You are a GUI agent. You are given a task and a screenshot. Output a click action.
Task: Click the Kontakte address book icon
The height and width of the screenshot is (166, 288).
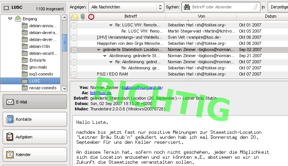[10, 119]
